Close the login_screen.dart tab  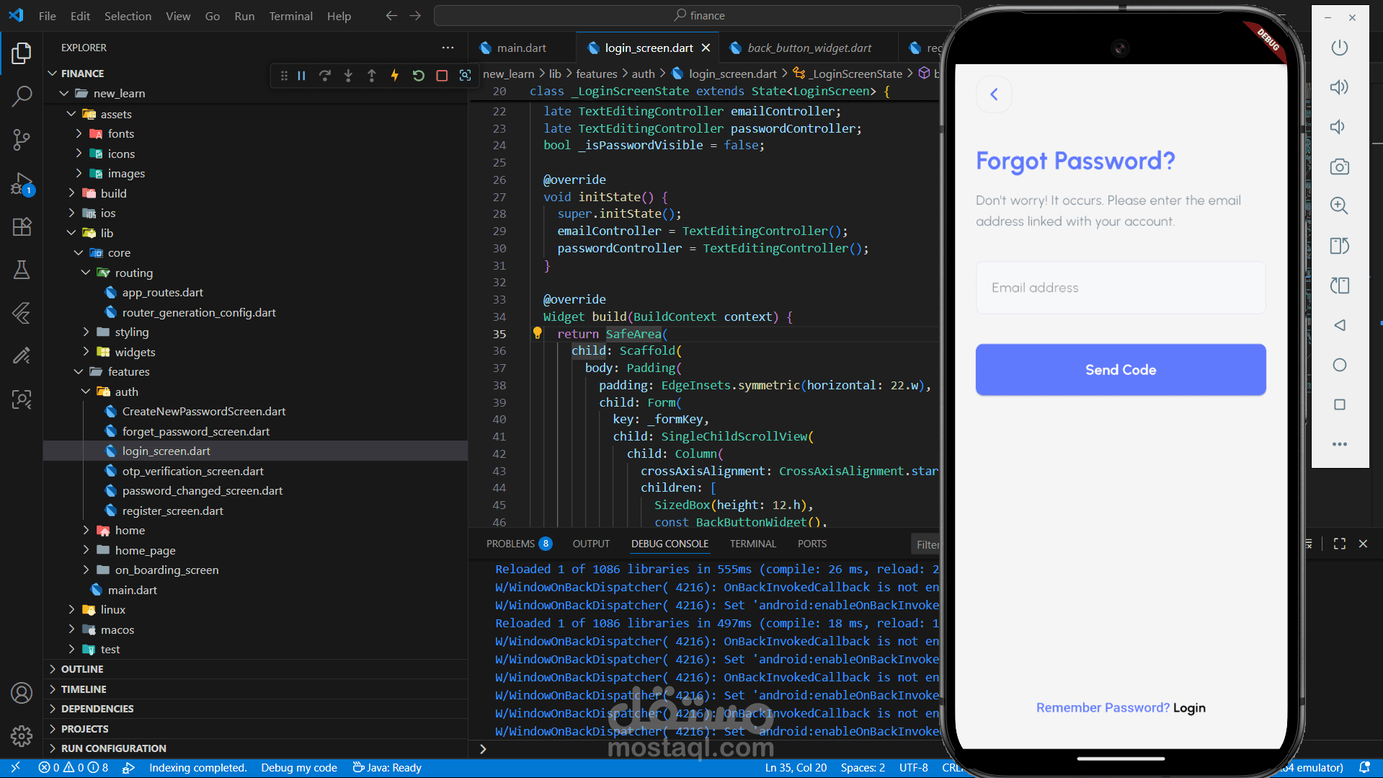click(x=706, y=48)
